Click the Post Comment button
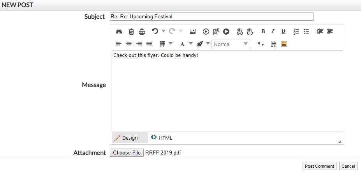Screen dimensions: 361x172 tap(319, 166)
